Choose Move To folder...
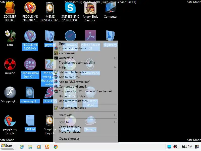The image size is (201, 151). (86, 132)
